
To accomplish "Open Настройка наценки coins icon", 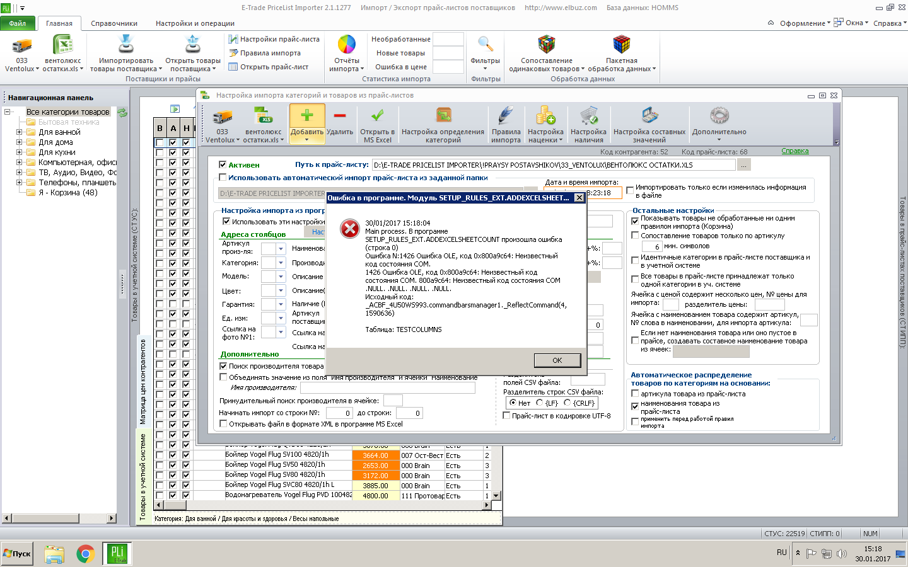I will coord(545,116).
